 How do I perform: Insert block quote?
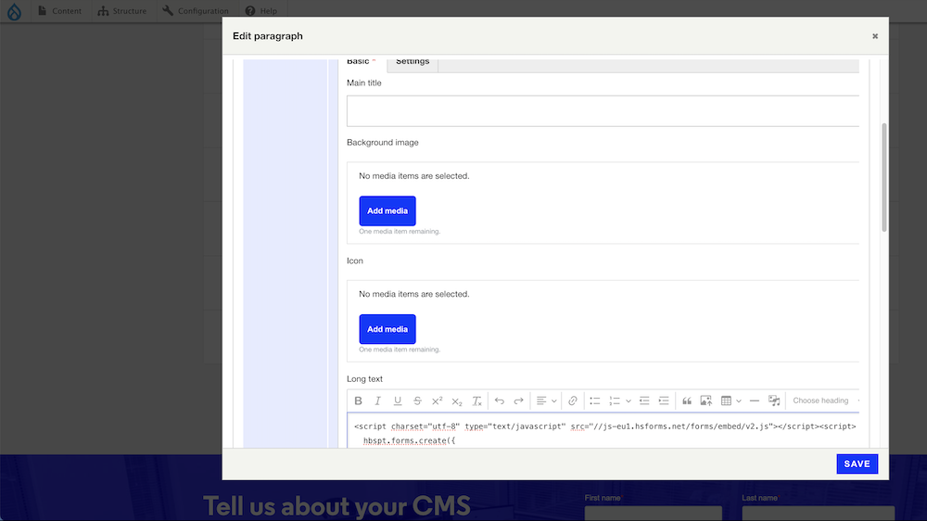pyautogui.click(x=686, y=400)
